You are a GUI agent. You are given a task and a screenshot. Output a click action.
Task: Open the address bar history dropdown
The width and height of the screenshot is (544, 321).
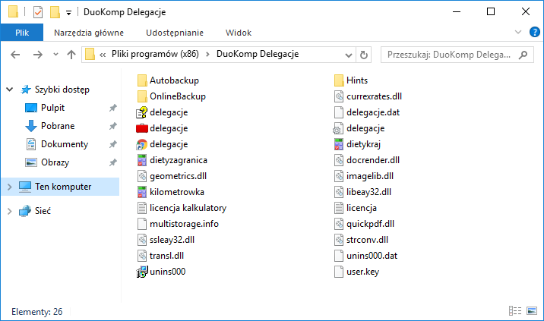(x=349, y=55)
